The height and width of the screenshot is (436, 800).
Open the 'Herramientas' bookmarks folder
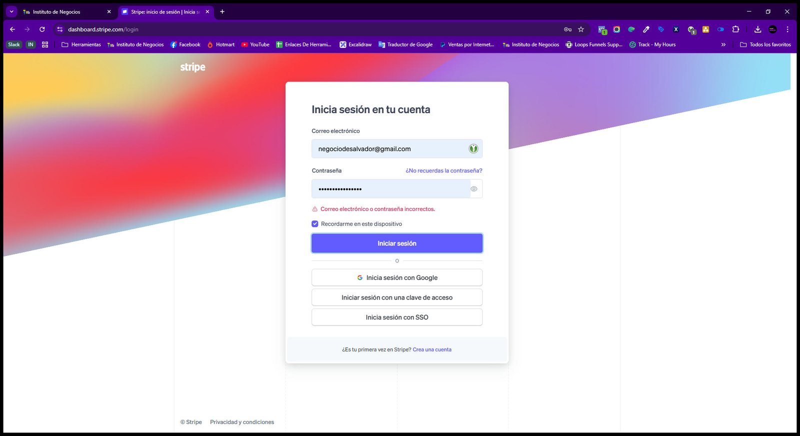(x=81, y=44)
